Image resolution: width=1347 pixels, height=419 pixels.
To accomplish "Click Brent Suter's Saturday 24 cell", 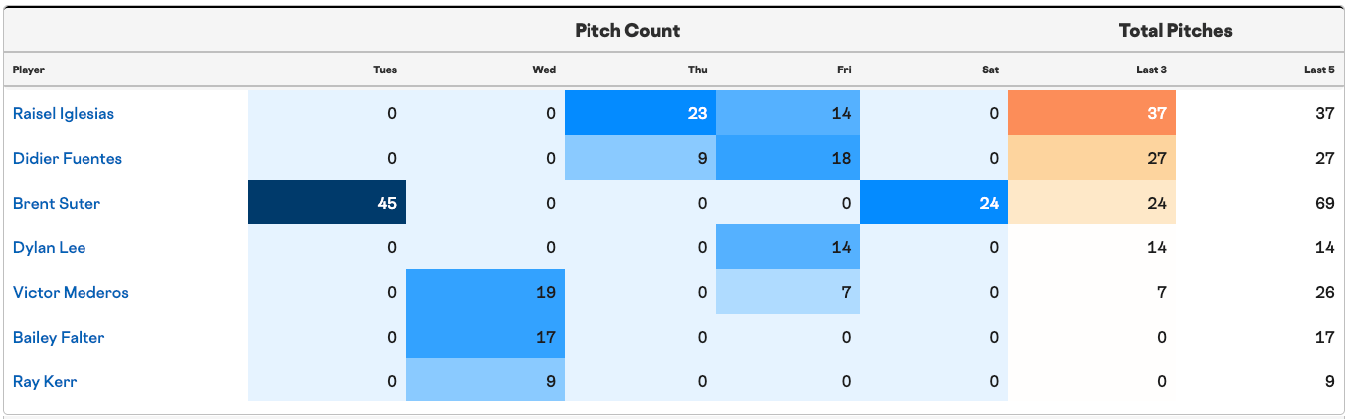I will [933, 203].
